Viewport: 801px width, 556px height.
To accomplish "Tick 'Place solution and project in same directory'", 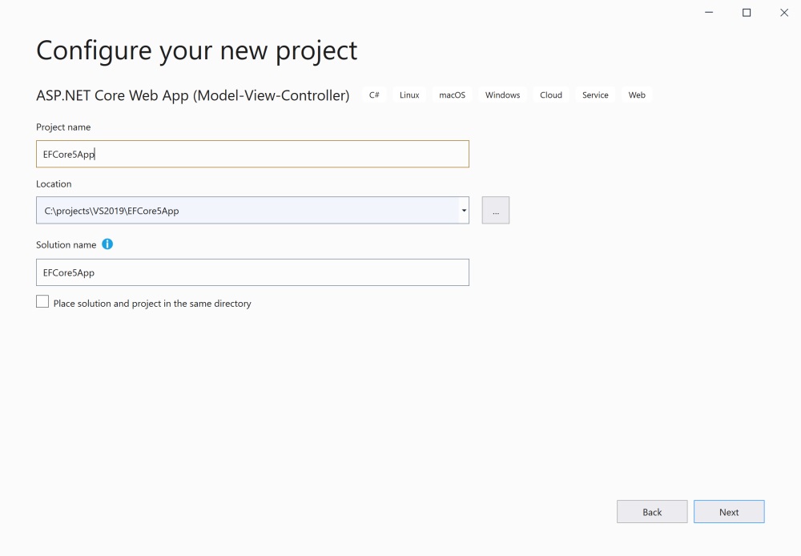I will click(42, 301).
